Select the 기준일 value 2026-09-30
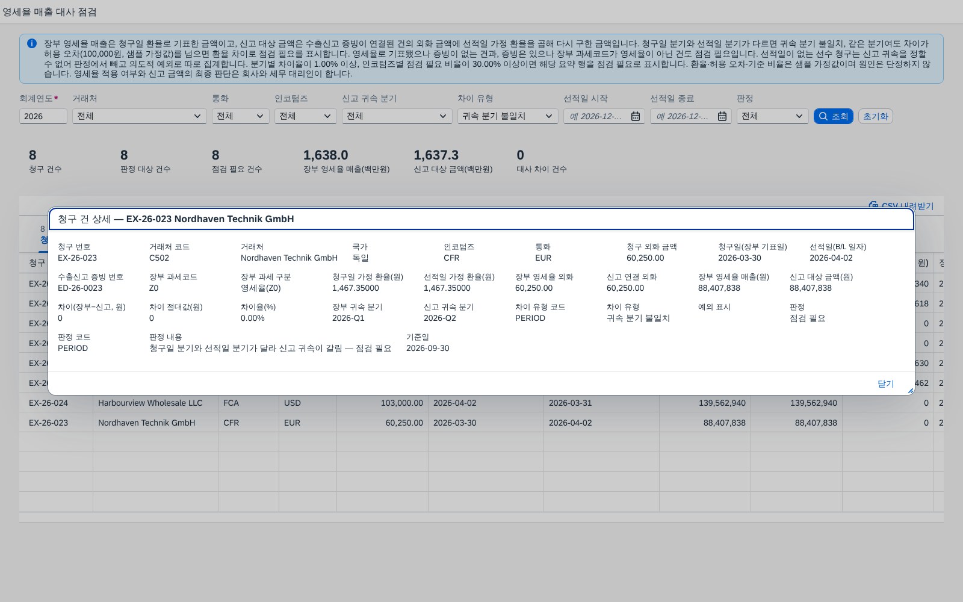Viewport: 963px width, 602px height. [428, 348]
